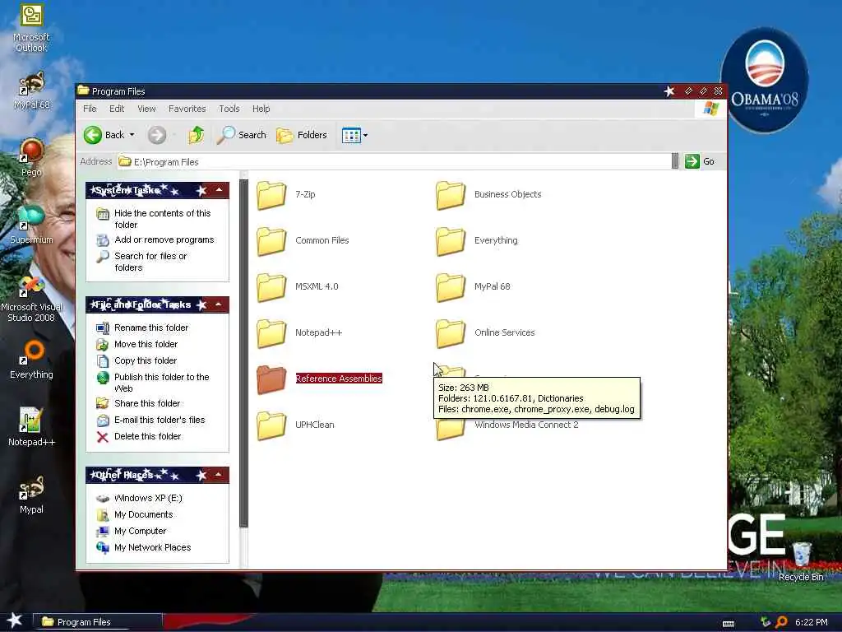Viewport: 842px width, 632px height.
Task: Click Hide the contents of this folder
Action: pyautogui.click(x=162, y=219)
